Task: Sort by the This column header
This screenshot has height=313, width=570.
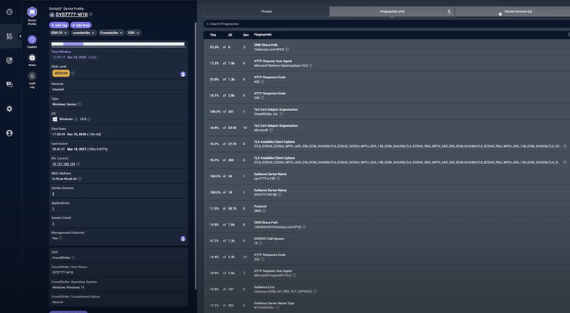Action: pyautogui.click(x=213, y=35)
